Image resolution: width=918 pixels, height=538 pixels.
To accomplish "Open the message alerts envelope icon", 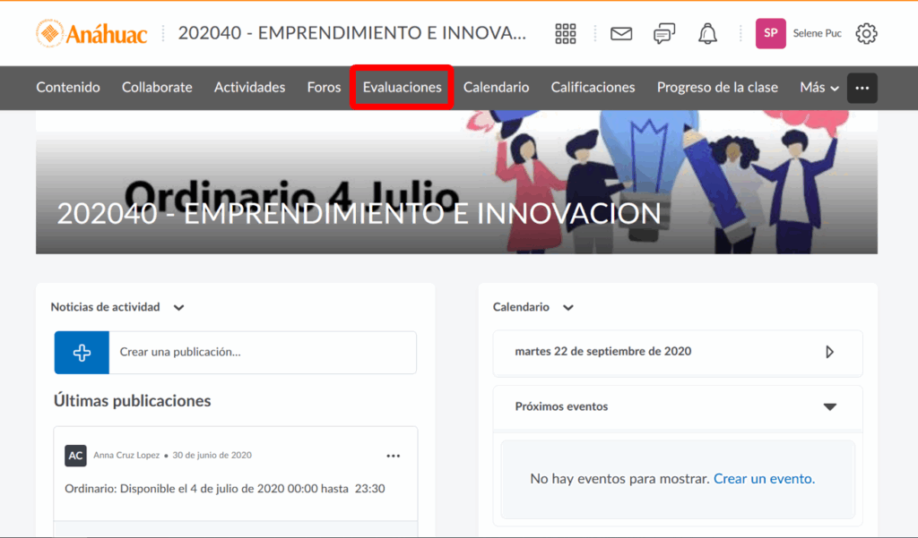I will click(621, 34).
